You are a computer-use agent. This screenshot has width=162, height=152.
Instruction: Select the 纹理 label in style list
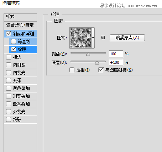click(x=22, y=49)
